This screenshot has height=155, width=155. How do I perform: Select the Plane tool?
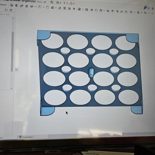[138, 12]
